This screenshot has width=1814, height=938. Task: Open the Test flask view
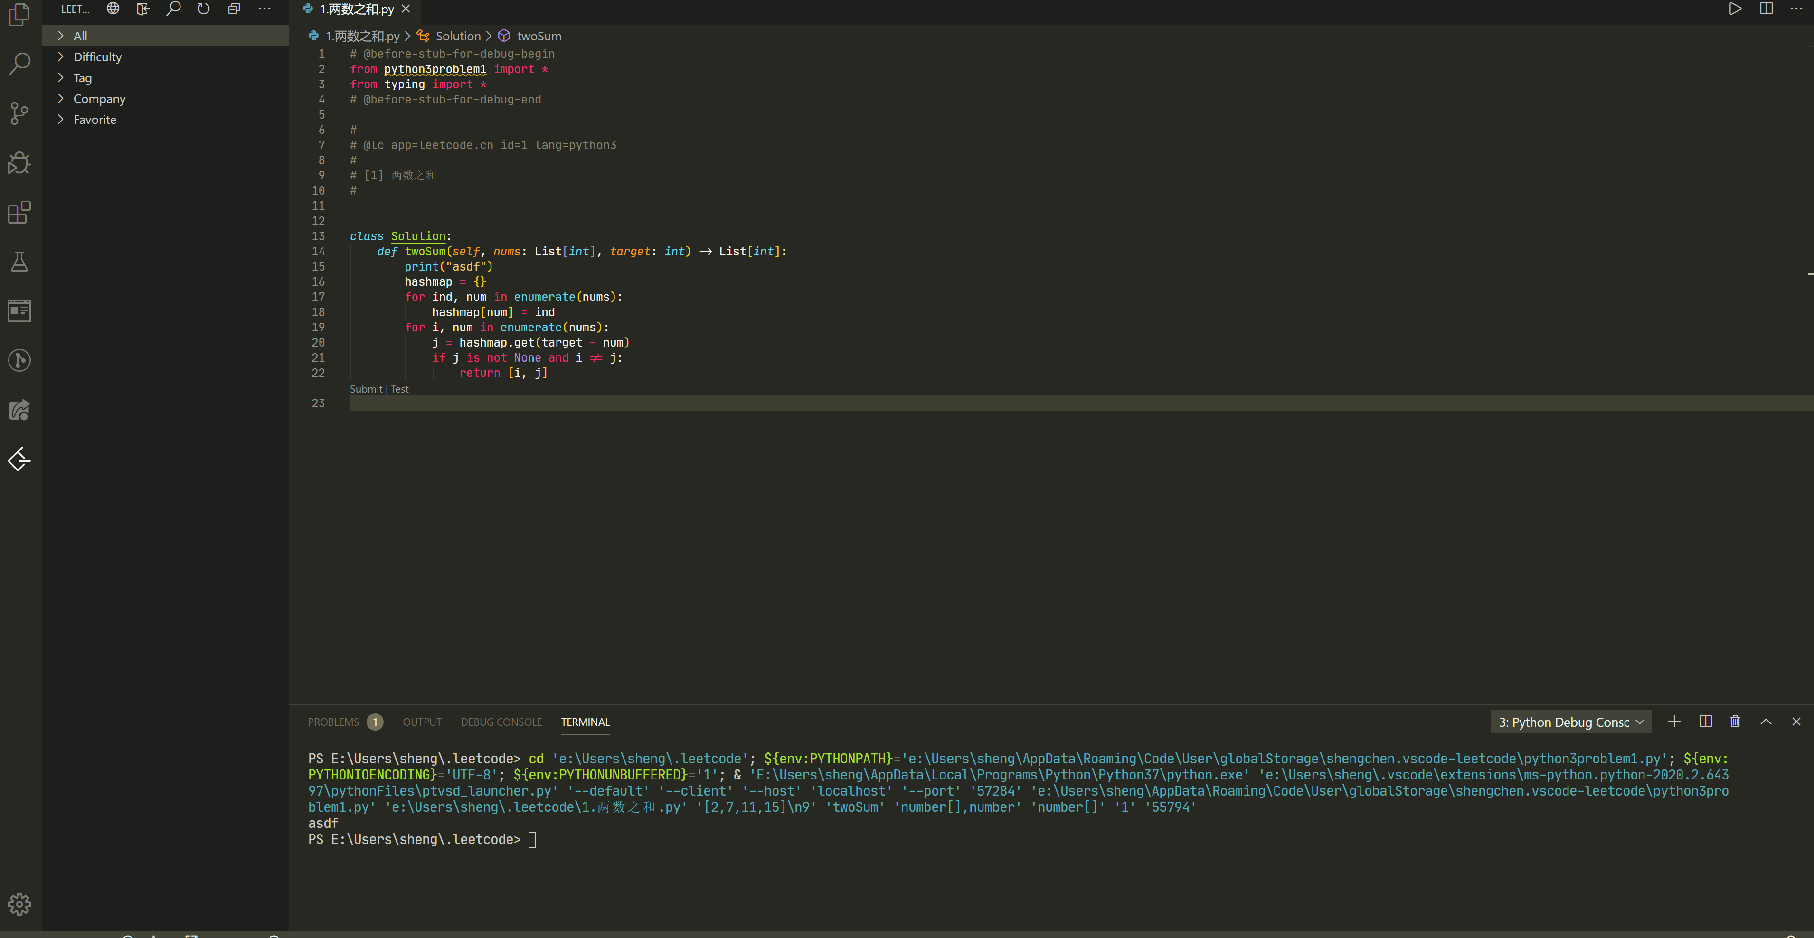(x=19, y=262)
